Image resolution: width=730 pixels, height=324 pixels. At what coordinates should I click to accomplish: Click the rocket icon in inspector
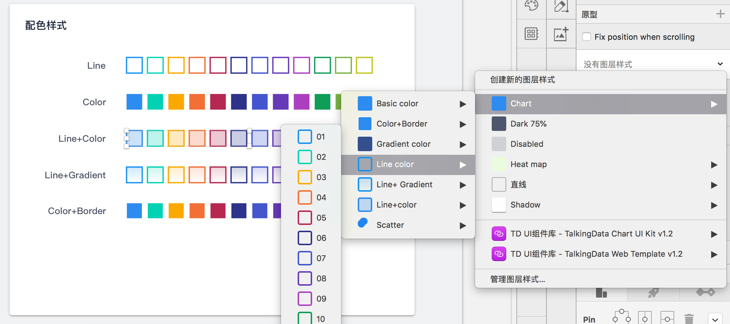coord(653,293)
